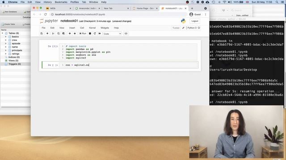Open the Apple menu

pyautogui.click(x=4, y=2)
